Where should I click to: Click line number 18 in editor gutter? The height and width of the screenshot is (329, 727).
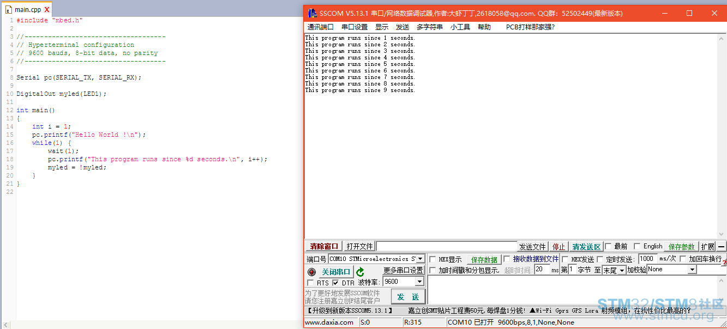[x=10, y=159]
